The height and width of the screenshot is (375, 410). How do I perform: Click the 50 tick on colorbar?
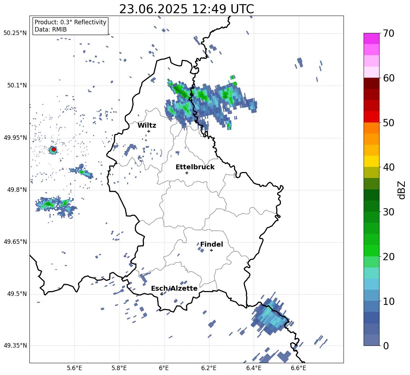389,122
